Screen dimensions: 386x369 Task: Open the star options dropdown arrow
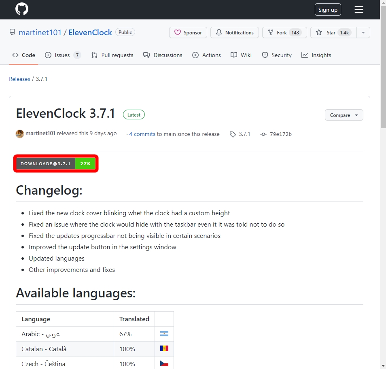click(363, 32)
